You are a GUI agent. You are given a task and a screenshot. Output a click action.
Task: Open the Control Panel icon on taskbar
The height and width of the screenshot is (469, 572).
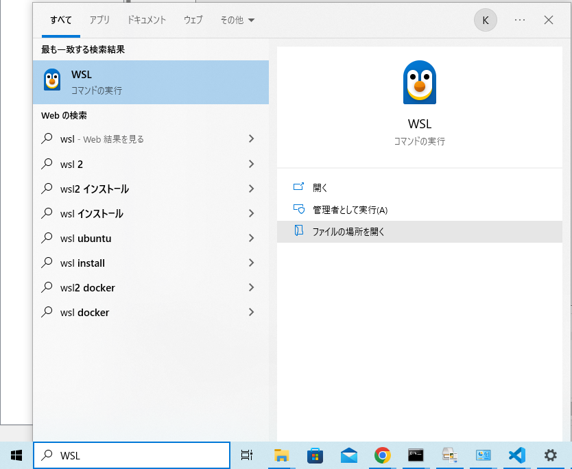click(x=483, y=455)
